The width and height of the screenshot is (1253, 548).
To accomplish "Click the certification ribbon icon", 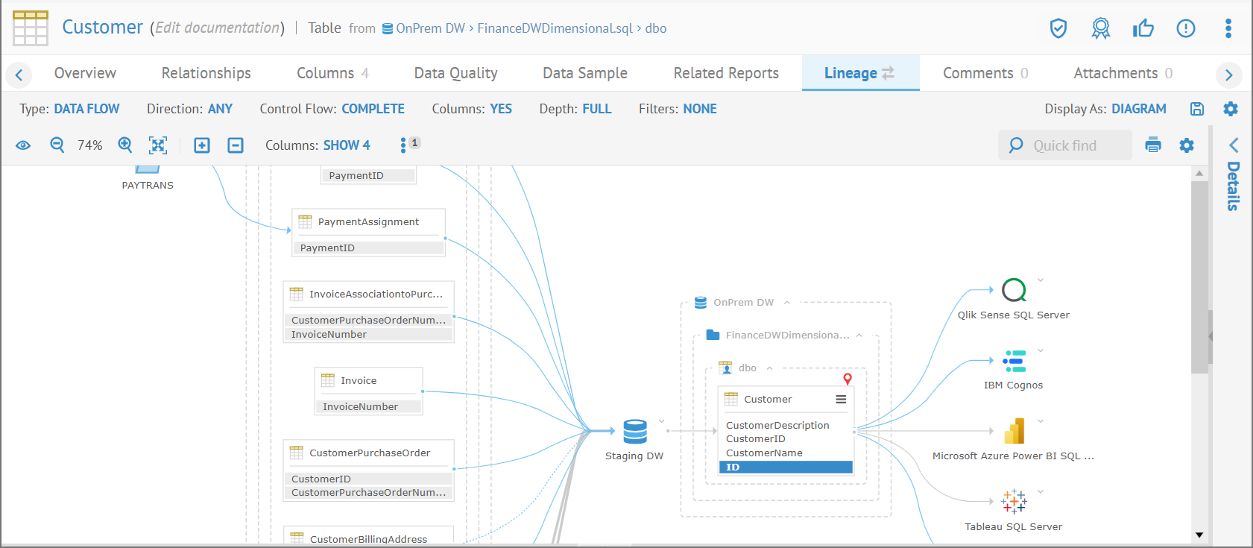I will coord(1100,28).
